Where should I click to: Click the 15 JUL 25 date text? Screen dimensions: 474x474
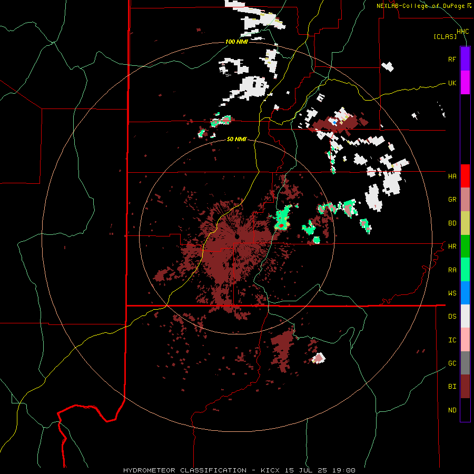306,470
